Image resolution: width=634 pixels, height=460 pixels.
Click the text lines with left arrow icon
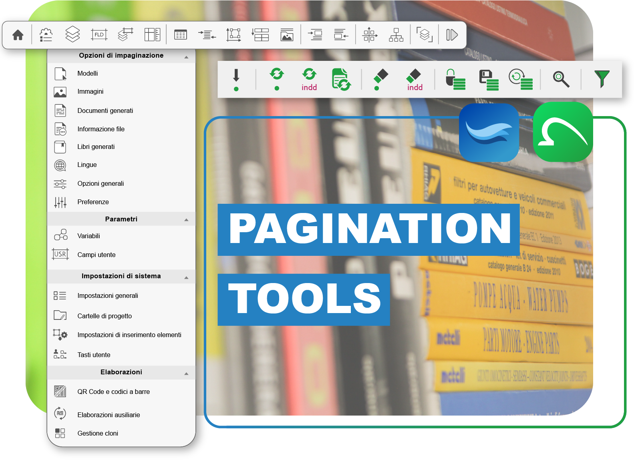pyautogui.click(x=341, y=35)
